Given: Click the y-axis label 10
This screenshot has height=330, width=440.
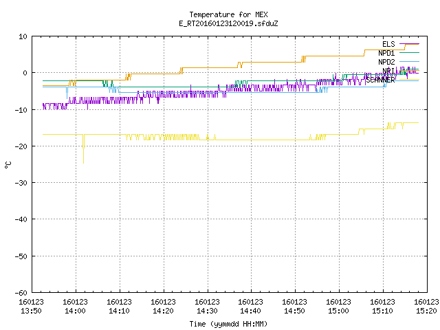Looking at the screenshot, I should pos(23,36).
